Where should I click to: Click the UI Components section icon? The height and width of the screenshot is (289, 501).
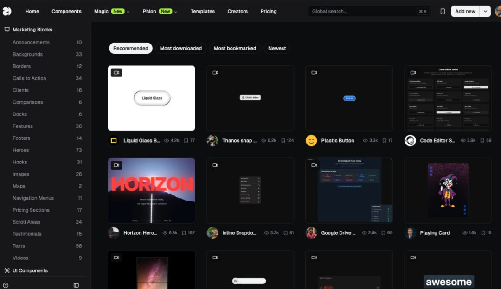[7, 270]
